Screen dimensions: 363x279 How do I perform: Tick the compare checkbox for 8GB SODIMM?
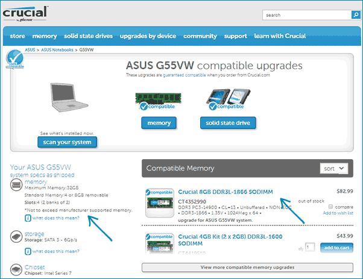point(330,206)
